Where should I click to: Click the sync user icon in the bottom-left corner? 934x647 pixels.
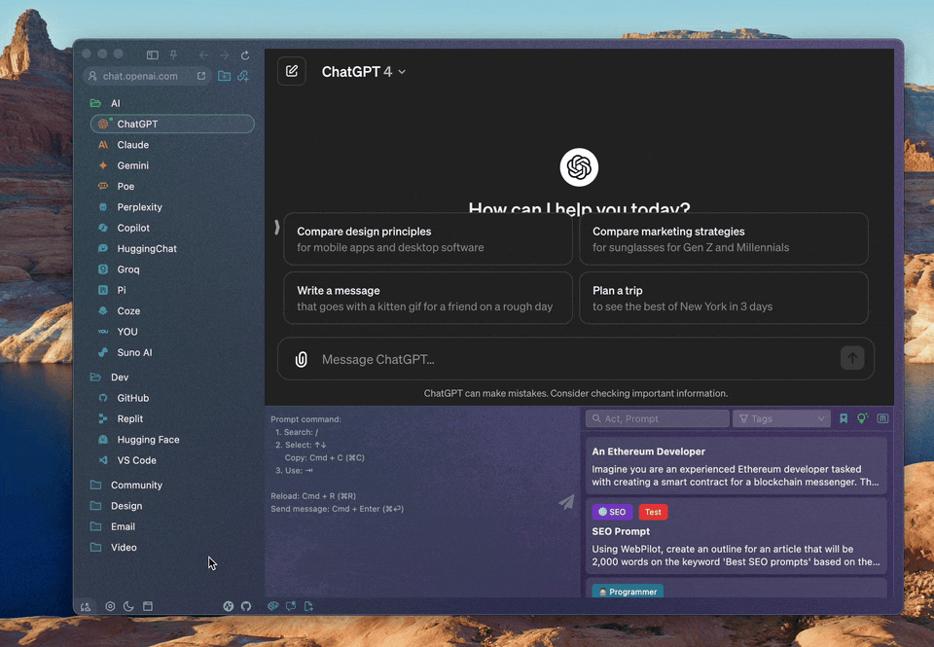click(86, 606)
